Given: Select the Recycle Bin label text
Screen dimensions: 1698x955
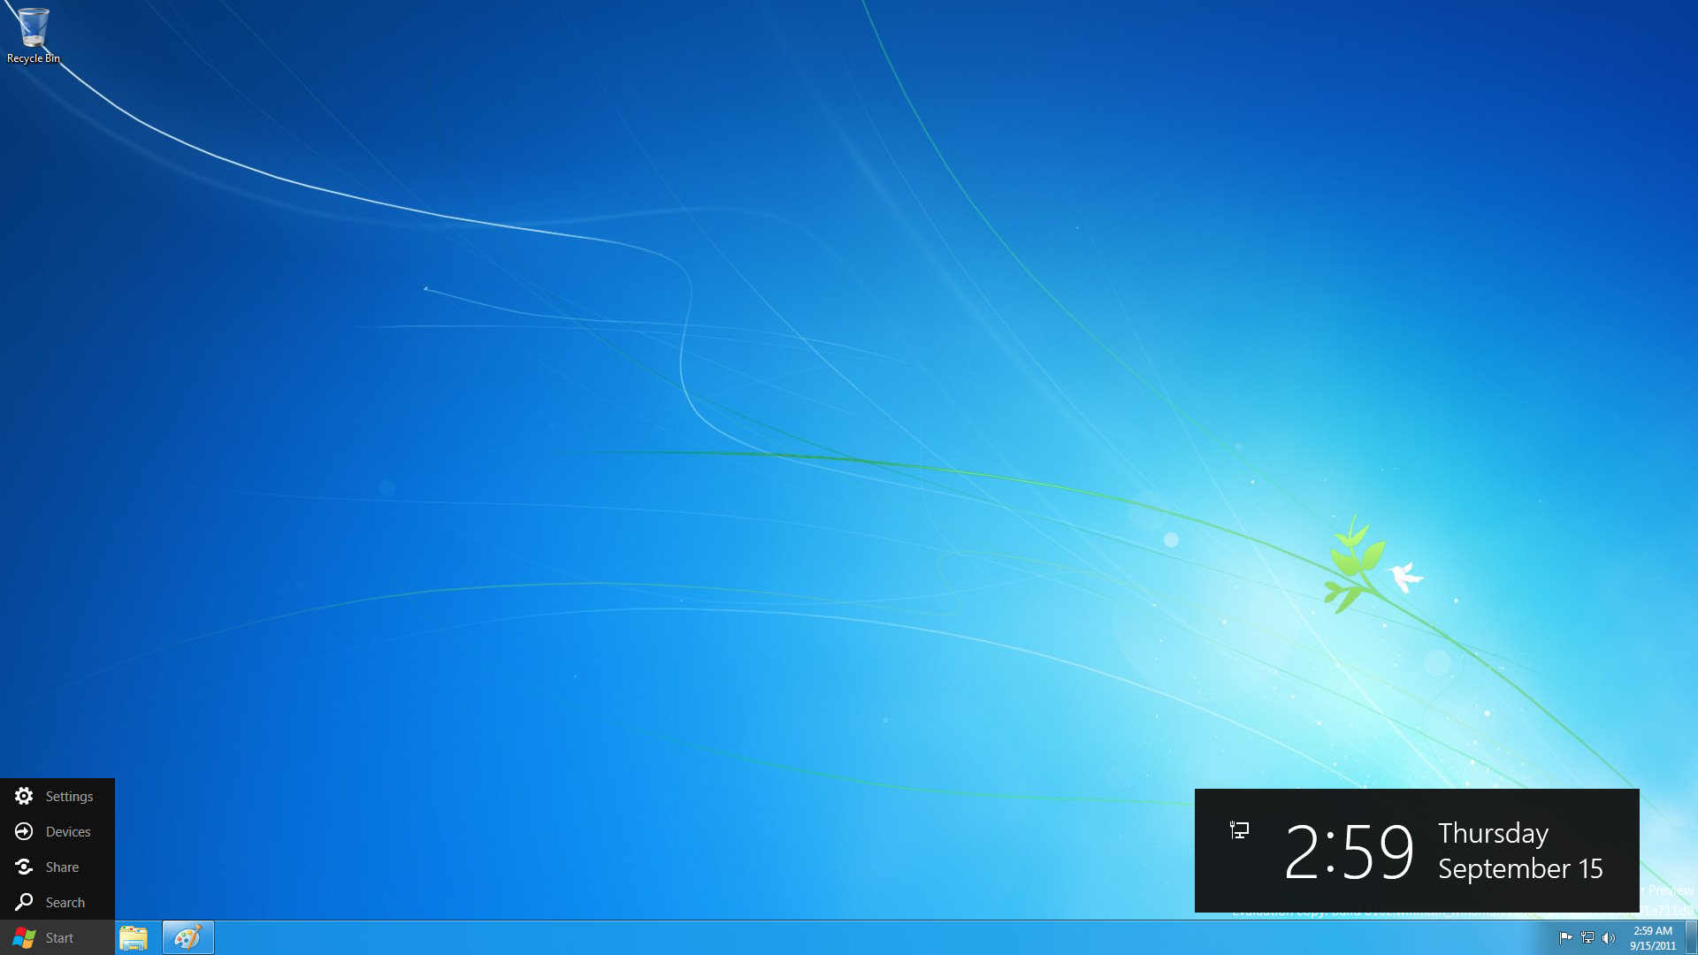Looking at the screenshot, I should (x=34, y=58).
